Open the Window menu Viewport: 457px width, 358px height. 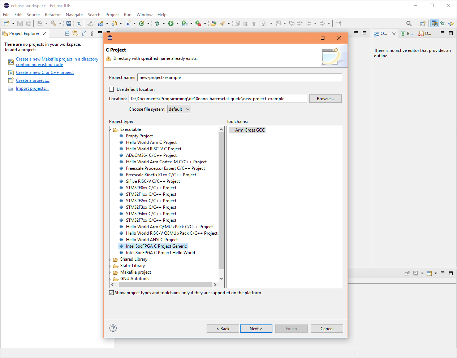144,15
